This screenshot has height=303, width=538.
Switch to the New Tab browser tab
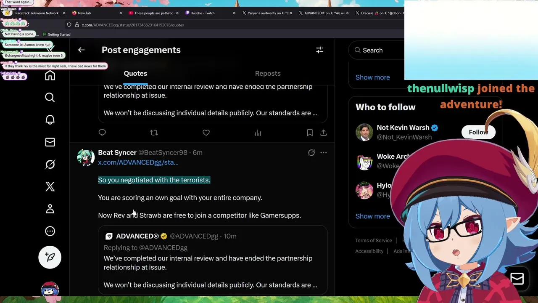click(84, 13)
